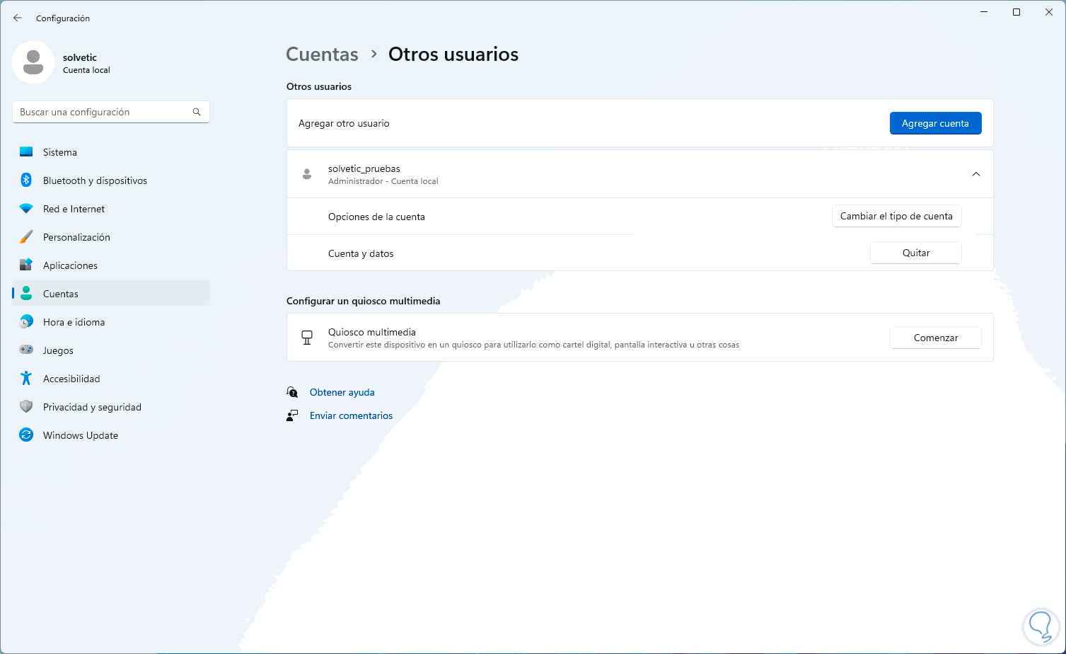Image resolution: width=1066 pixels, height=654 pixels.
Task: Select Windows Update in the sidebar
Action: pyautogui.click(x=111, y=435)
